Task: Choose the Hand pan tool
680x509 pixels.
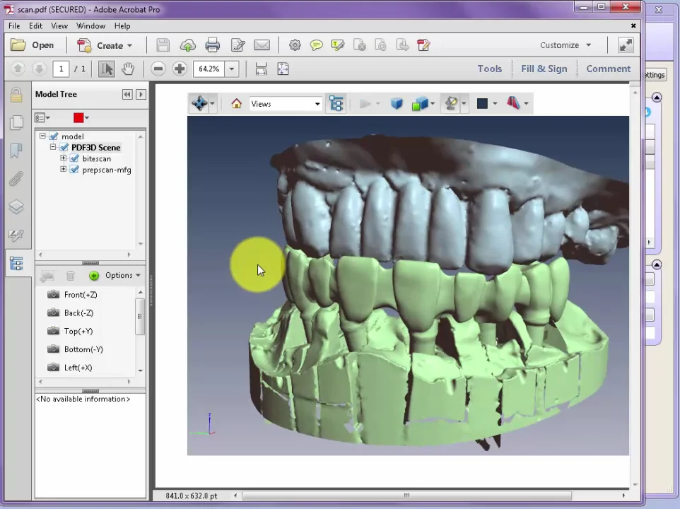Action: coord(127,69)
